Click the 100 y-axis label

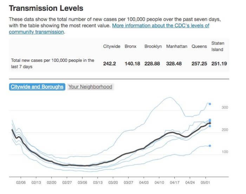click(x=225, y=152)
